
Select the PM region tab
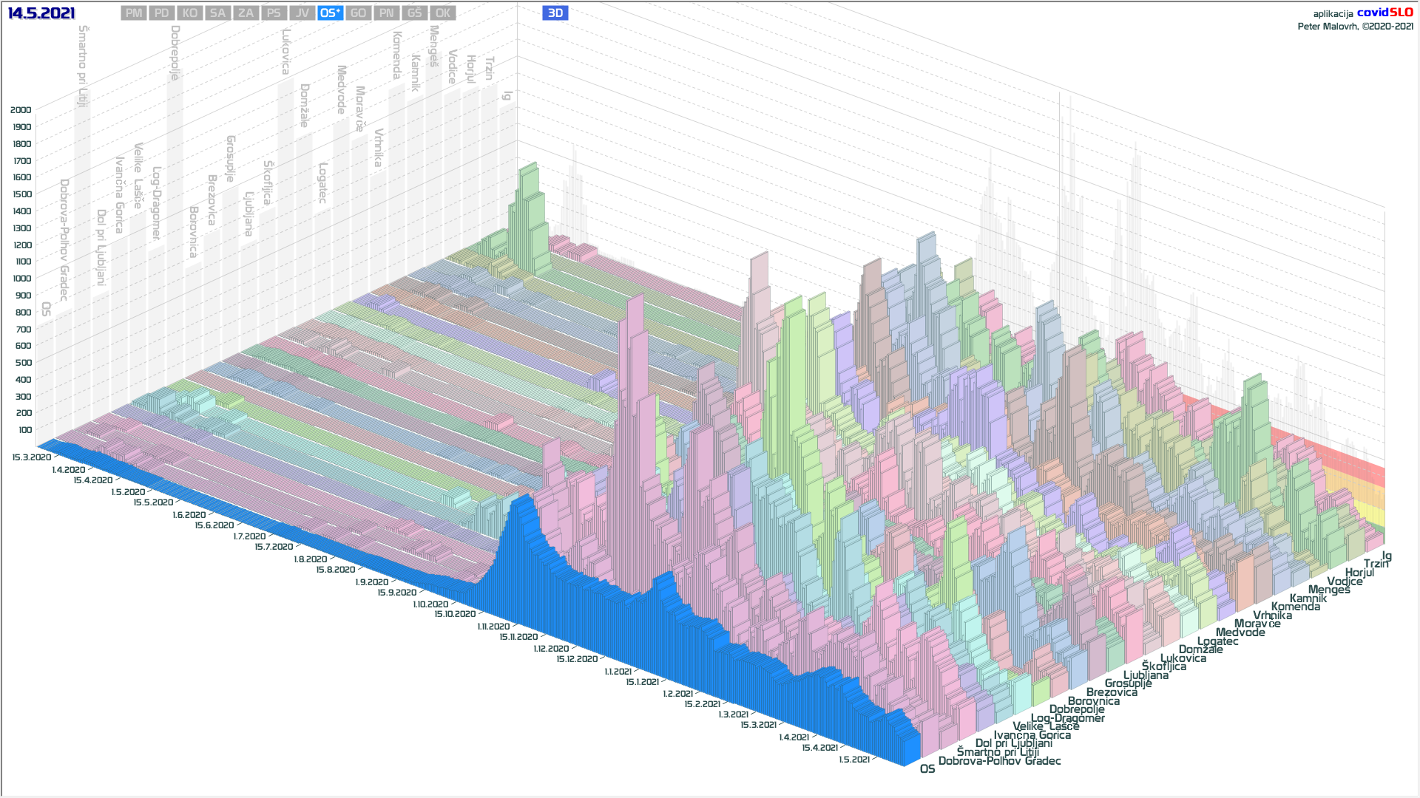(x=134, y=13)
